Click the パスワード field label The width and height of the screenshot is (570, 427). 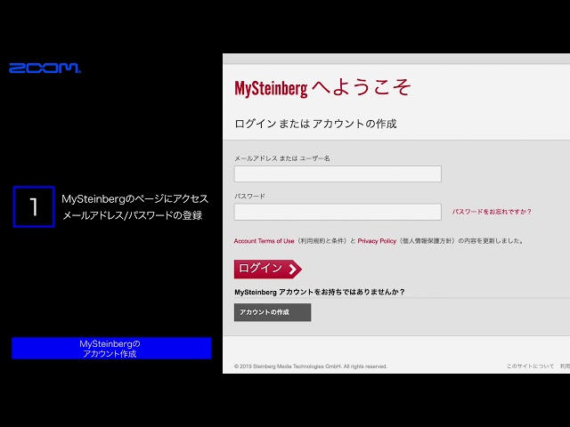coord(249,196)
